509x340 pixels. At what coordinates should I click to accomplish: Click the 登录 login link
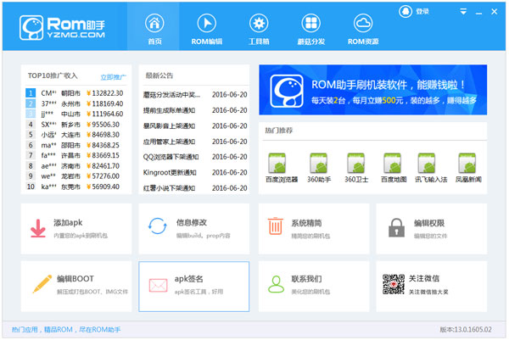(422, 12)
